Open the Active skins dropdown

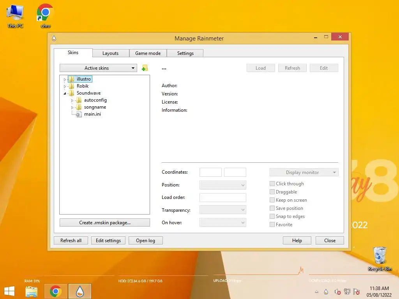pos(98,68)
